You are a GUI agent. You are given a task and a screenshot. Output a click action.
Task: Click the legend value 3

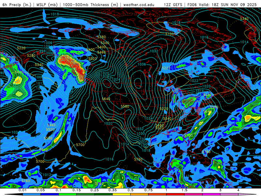(221, 190)
